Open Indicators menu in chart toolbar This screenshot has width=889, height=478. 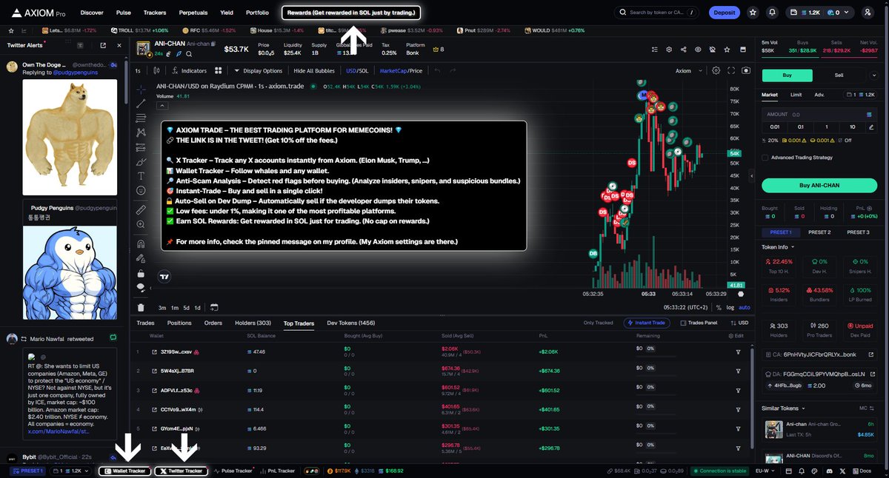pos(190,70)
